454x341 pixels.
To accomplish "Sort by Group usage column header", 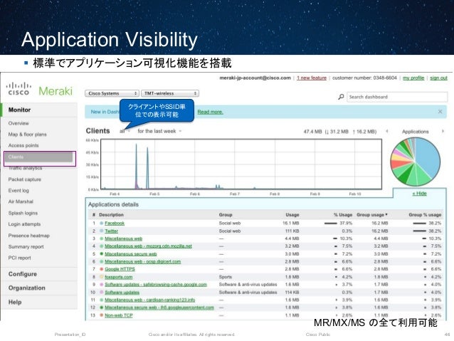I will [x=371, y=215].
